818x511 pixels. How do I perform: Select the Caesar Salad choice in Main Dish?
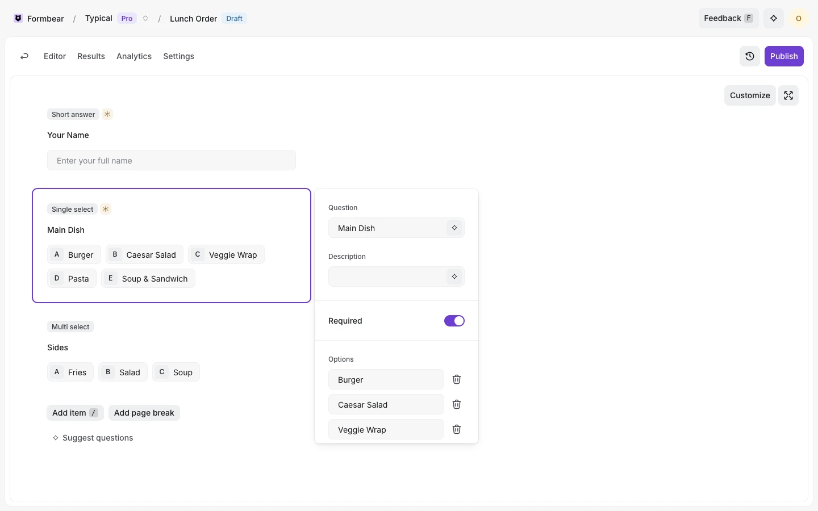click(x=144, y=254)
